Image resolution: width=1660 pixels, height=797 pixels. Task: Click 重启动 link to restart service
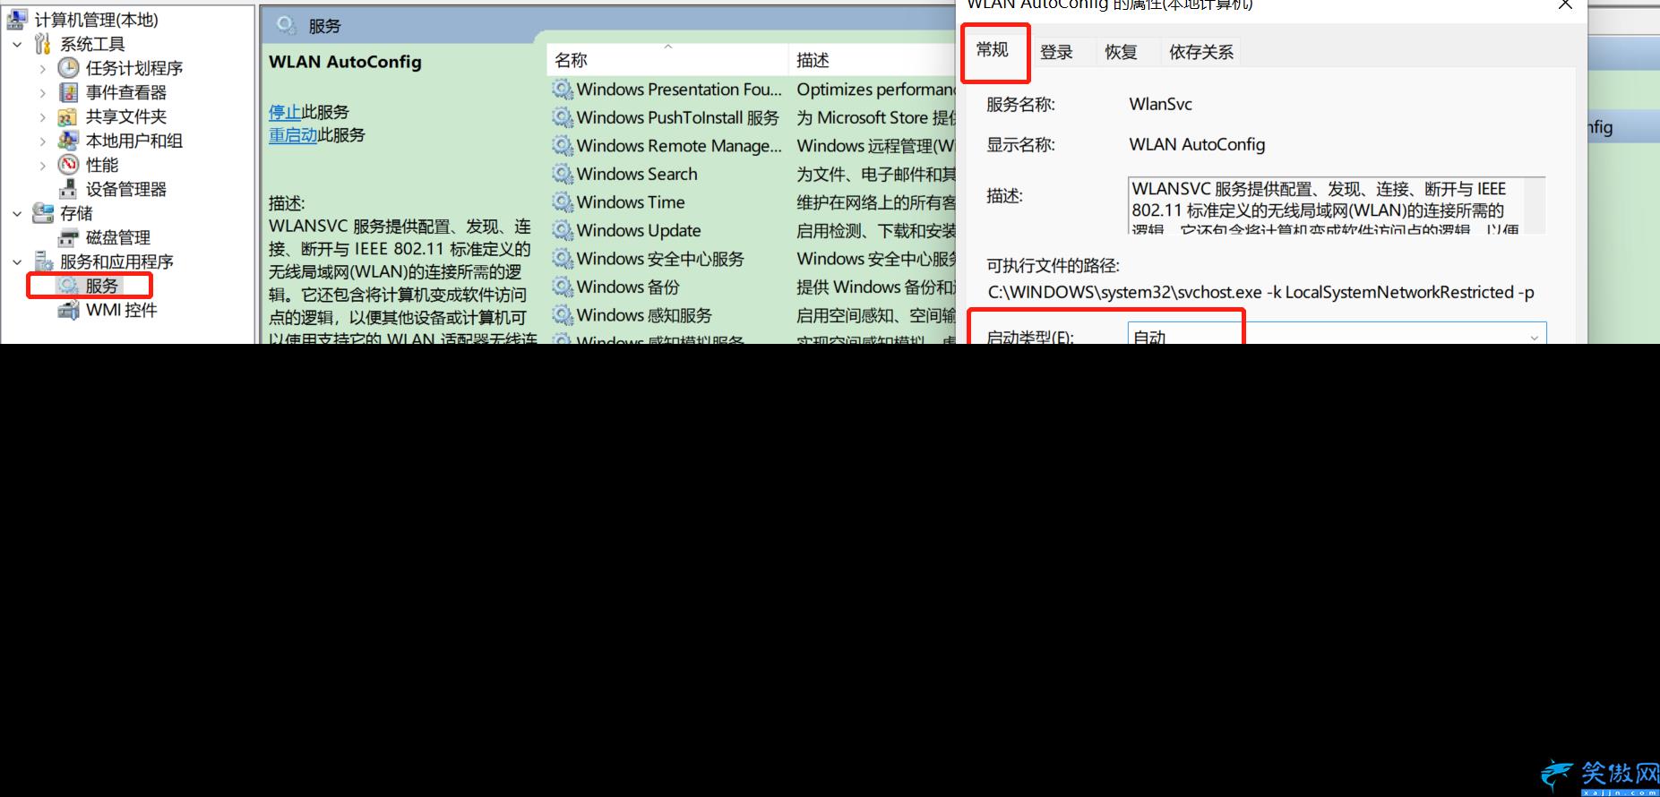point(293,135)
